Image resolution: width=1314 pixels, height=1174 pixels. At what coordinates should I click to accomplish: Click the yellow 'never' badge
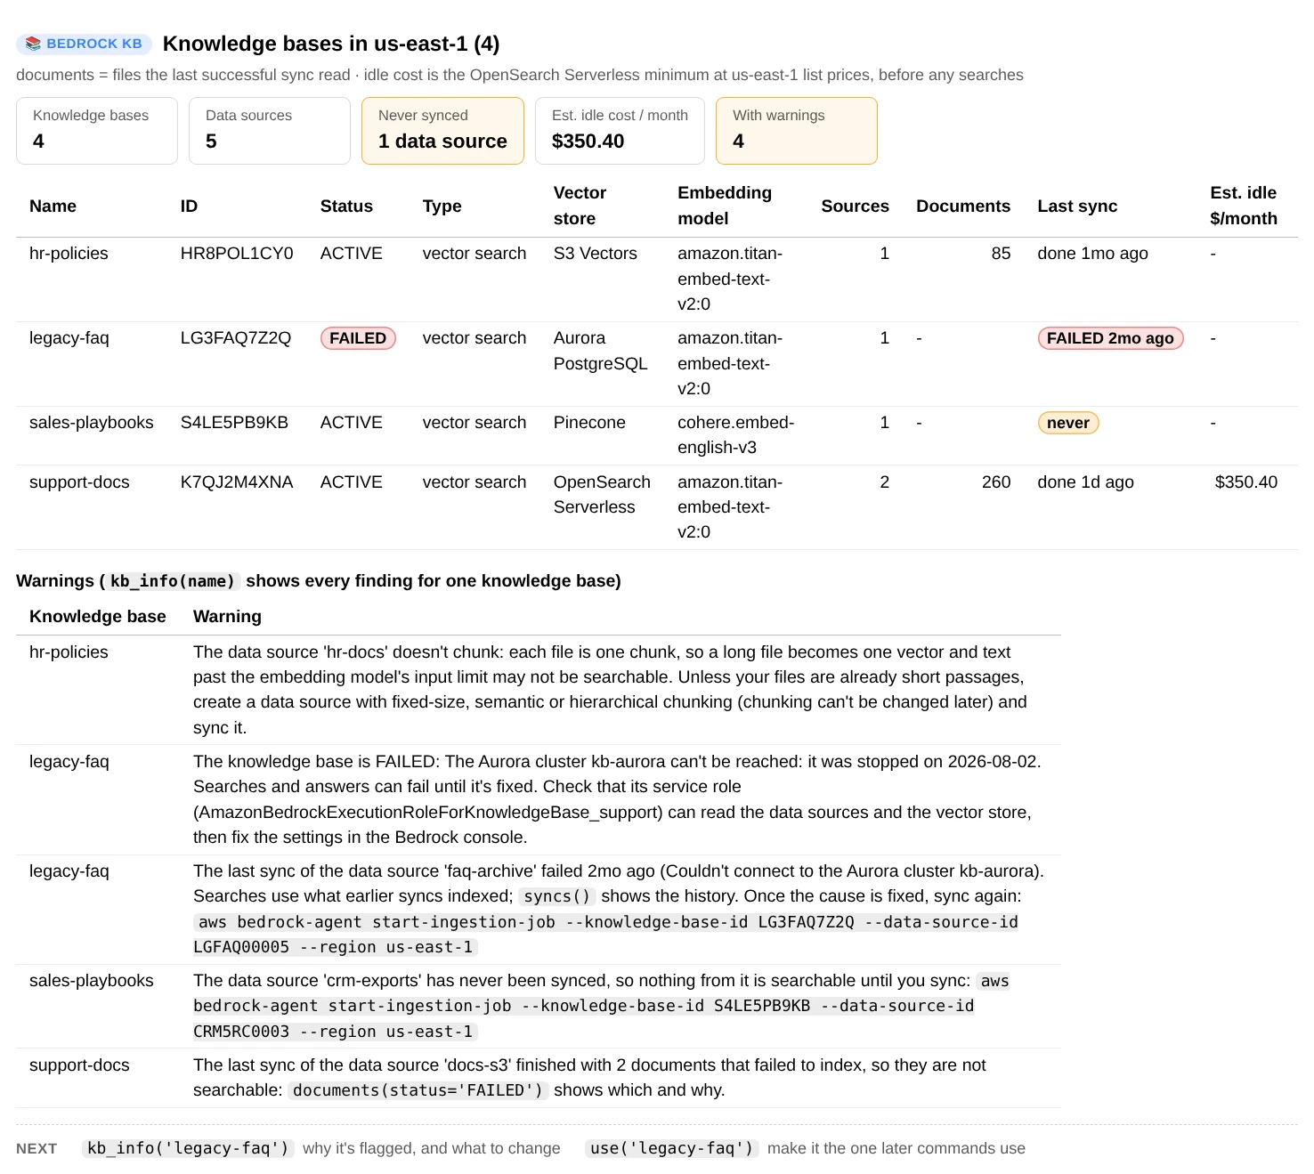[x=1068, y=423]
